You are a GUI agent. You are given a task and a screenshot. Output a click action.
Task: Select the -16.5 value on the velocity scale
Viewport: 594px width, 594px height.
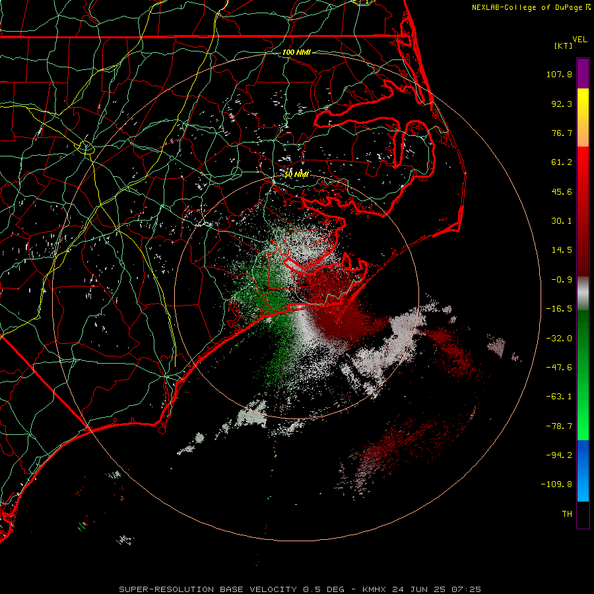pos(559,309)
